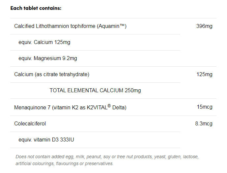The width and height of the screenshot is (227, 173).
Task: Click the 'Each tablet contains:' heading
Action: pyautogui.click(x=36, y=8)
